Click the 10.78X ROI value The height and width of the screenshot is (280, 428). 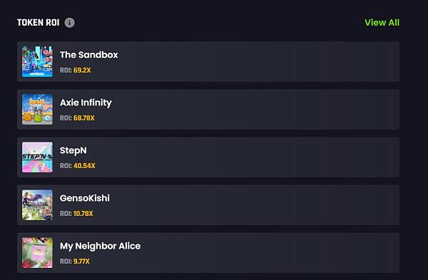point(83,214)
